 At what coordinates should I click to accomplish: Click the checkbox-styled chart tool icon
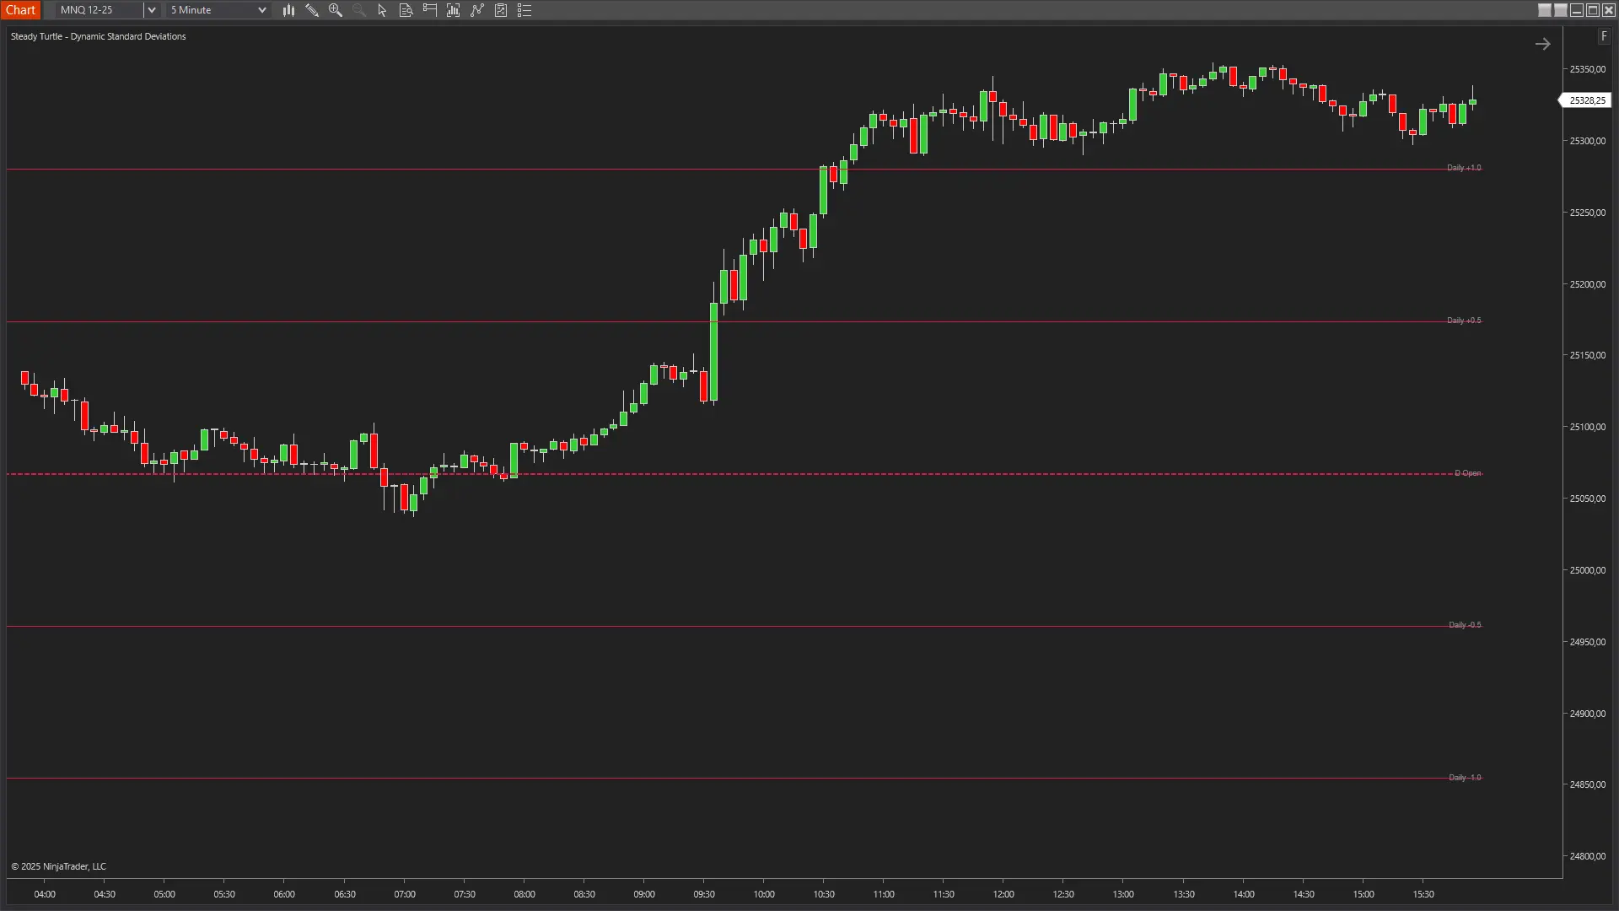point(501,10)
